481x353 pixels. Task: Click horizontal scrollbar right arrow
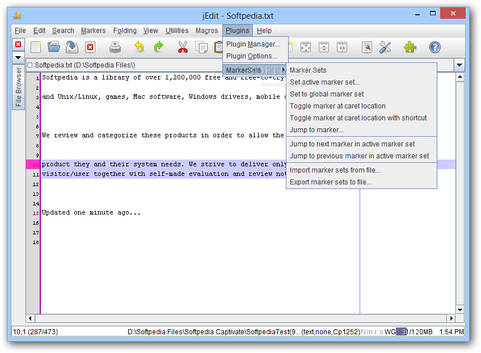coord(452,318)
